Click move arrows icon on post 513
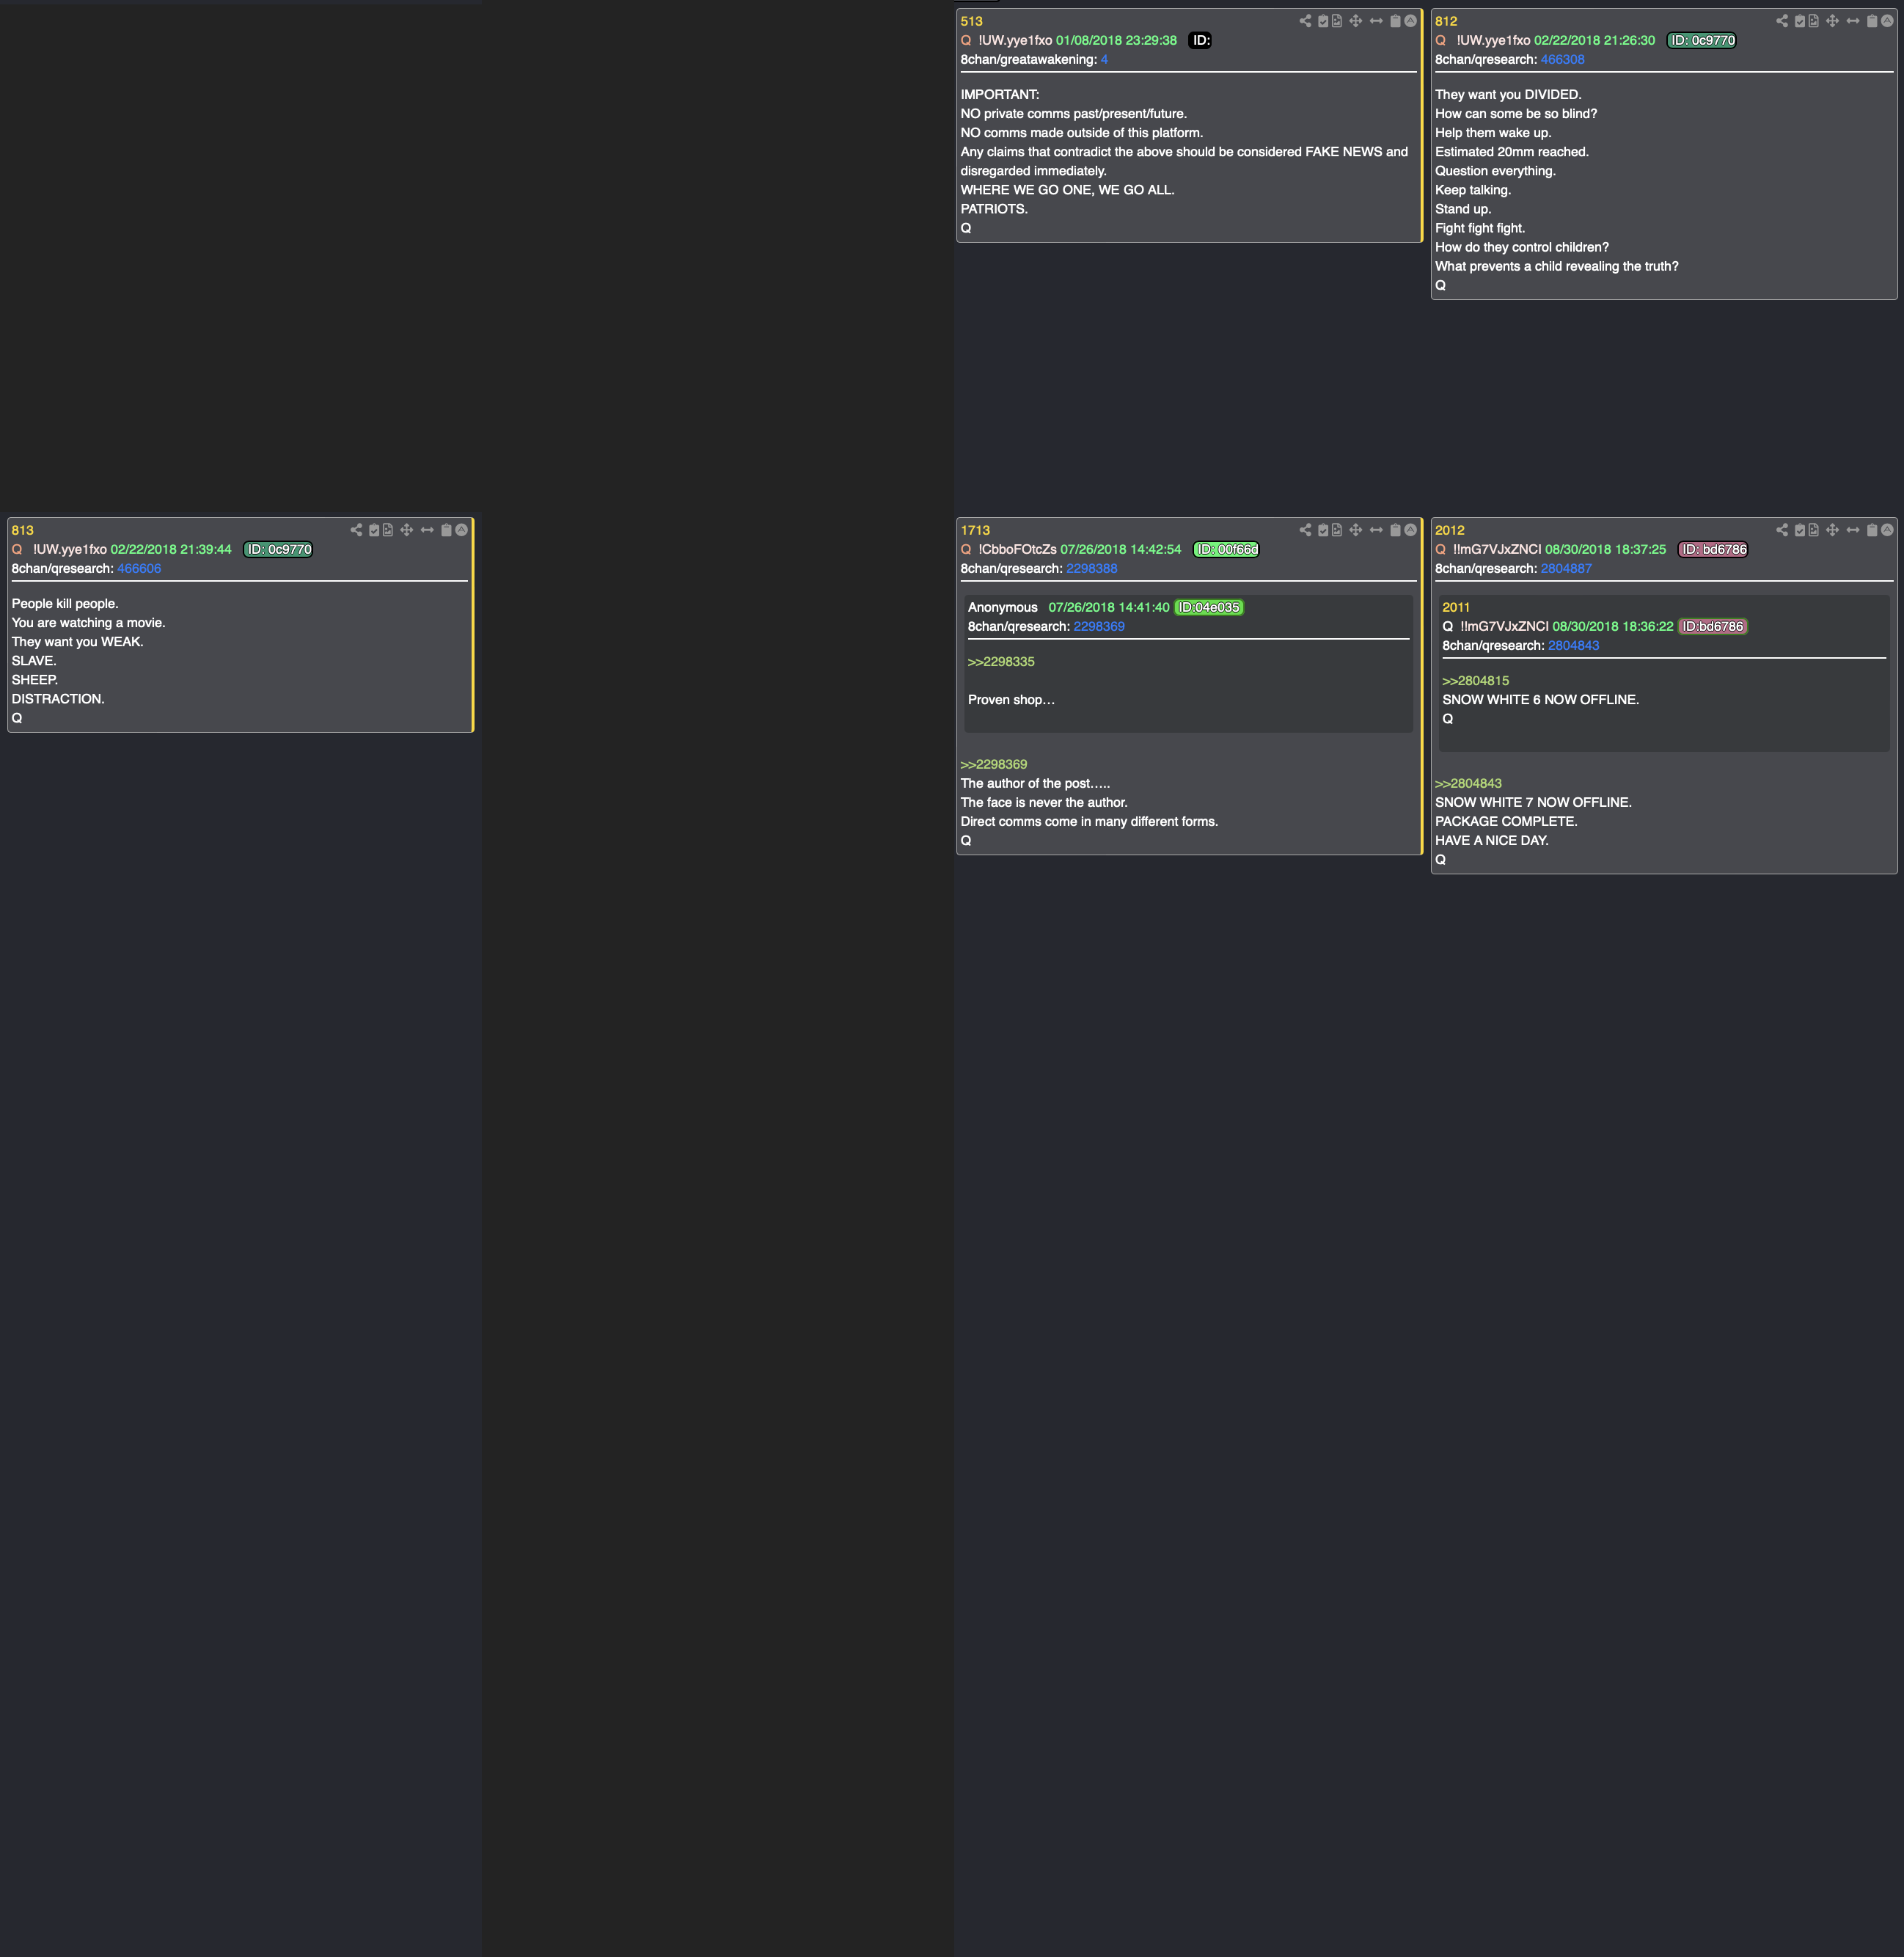Viewport: 1904px width, 1957px height. tap(1356, 21)
